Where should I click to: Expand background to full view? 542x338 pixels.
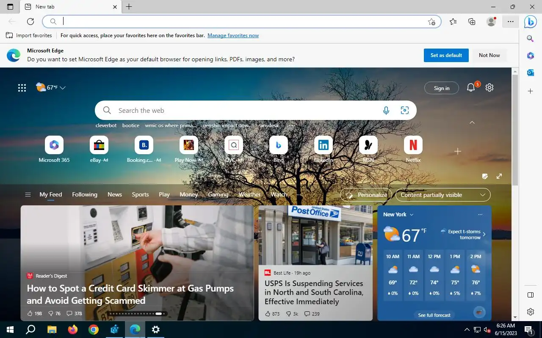(x=499, y=176)
